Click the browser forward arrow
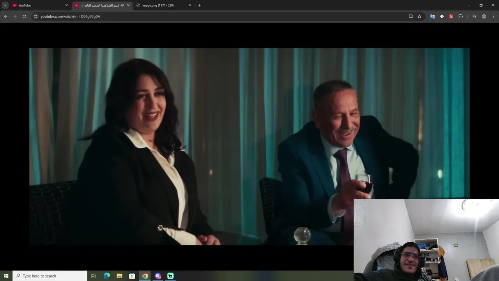This screenshot has height=281, width=499. pyautogui.click(x=15, y=16)
